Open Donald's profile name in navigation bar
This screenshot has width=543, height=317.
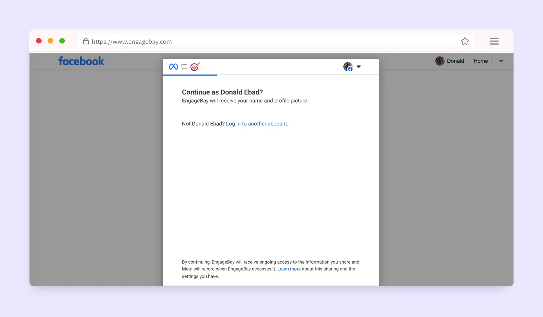click(x=455, y=61)
